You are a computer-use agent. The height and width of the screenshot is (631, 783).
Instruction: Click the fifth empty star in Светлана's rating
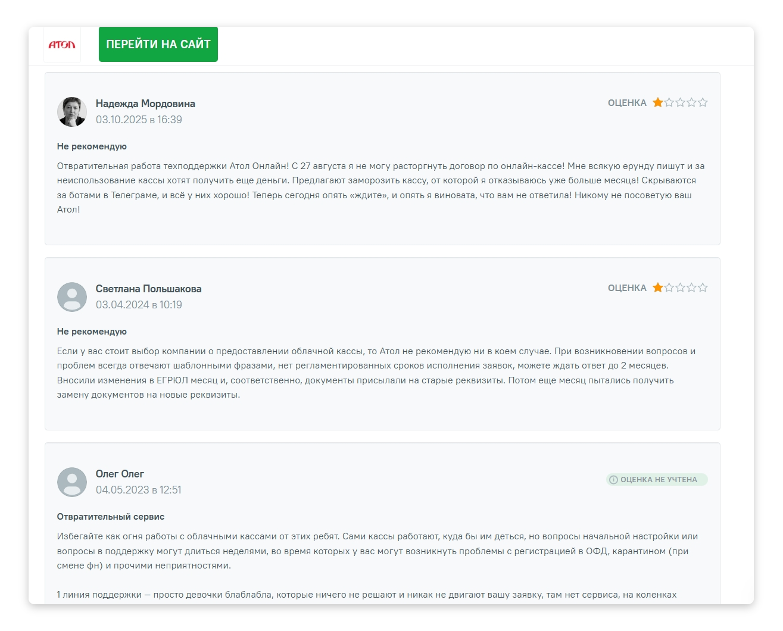pos(704,287)
